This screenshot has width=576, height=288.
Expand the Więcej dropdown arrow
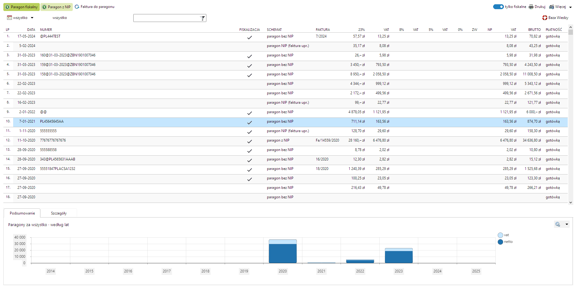570,7
